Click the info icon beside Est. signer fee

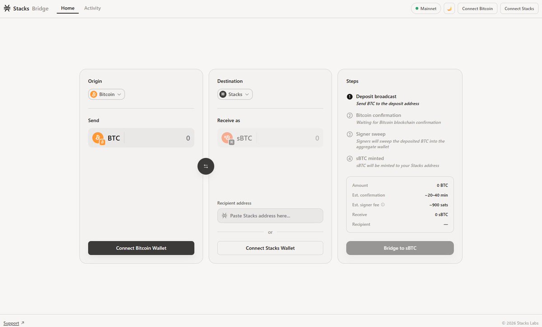pyautogui.click(x=383, y=205)
